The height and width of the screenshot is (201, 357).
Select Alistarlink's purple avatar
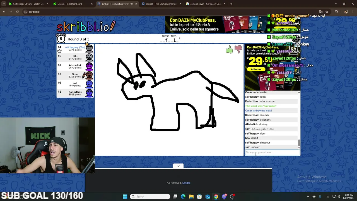[x=89, y=66]
